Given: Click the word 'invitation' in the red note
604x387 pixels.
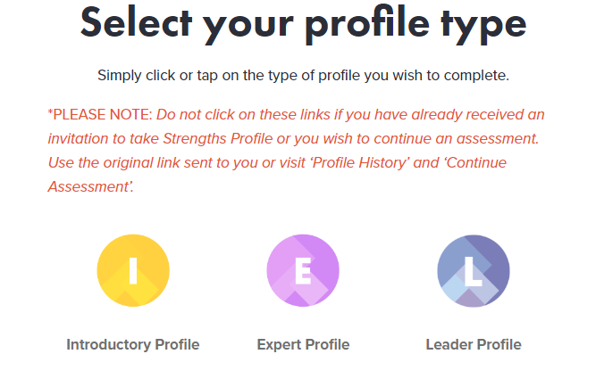Looking at the screenshot, I should point(79,138).
